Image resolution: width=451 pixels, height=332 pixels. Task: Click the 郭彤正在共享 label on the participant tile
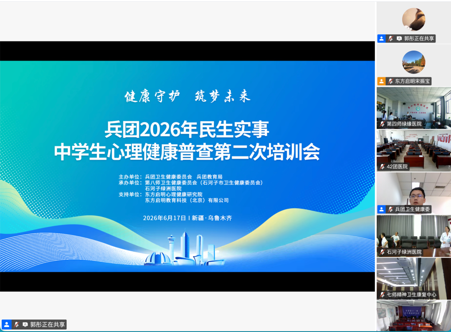[419, 38]
